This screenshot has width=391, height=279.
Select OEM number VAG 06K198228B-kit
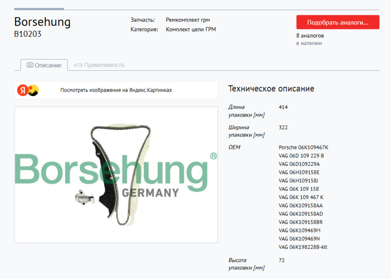point(303,247)
